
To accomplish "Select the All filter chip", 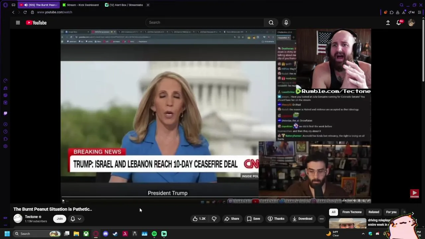I will click(333, 212).
